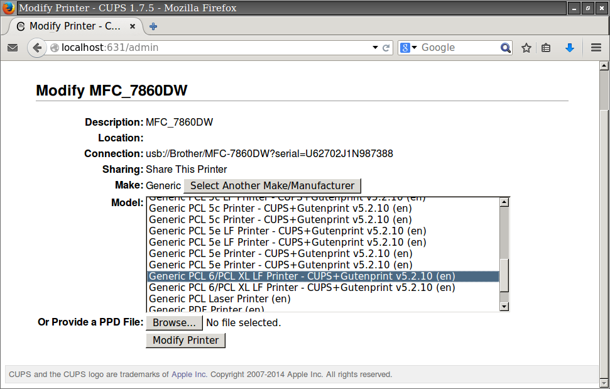Click the site identity globe icon
This screenshot has width=610, height=389.
[x=55, y=48]
